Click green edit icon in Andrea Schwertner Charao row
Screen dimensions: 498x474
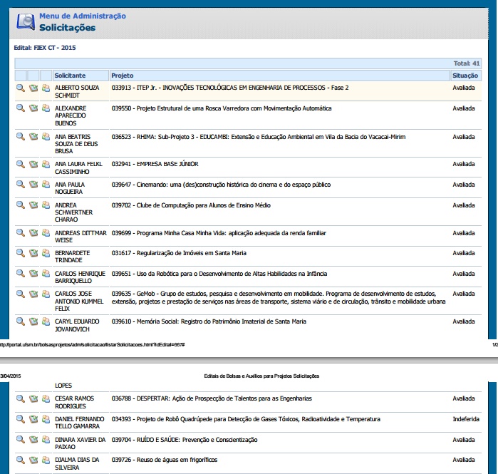click(x=33, y=205)
